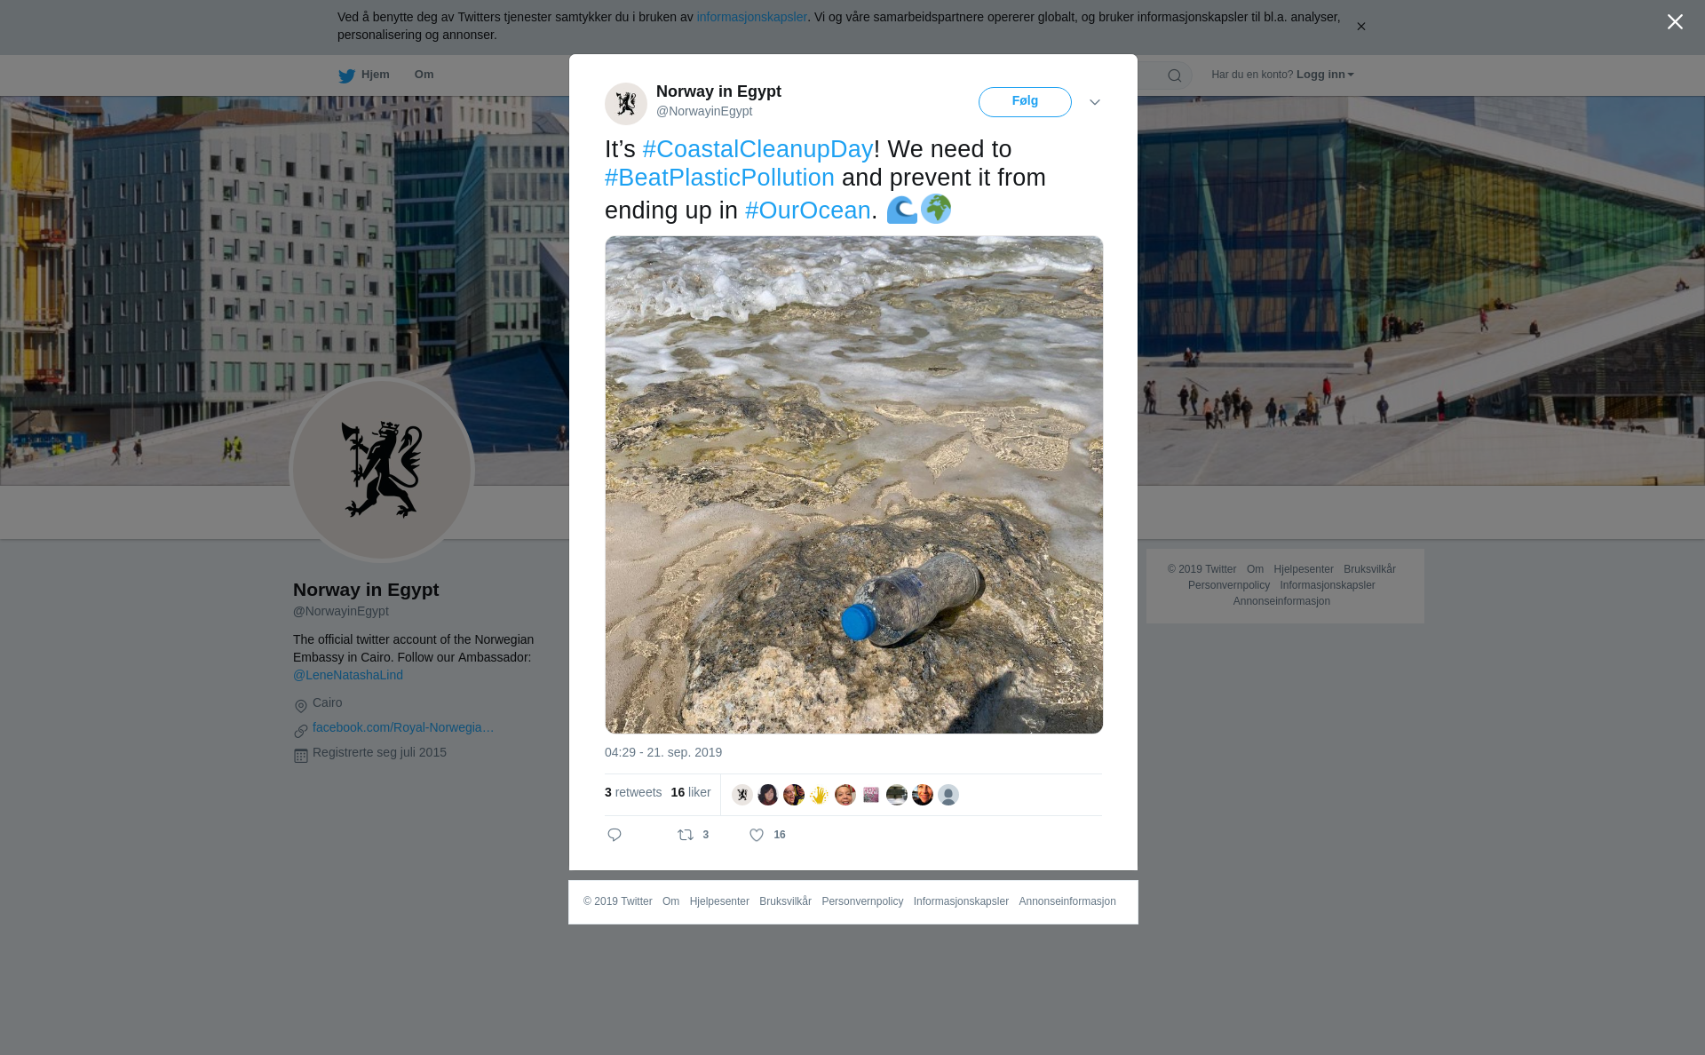Open the #CoastalCleanupDay hashtag

(757, 149)
